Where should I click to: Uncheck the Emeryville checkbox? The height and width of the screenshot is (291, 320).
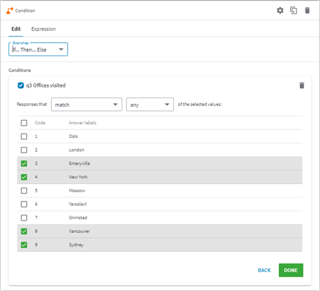(x=24, y=163)
